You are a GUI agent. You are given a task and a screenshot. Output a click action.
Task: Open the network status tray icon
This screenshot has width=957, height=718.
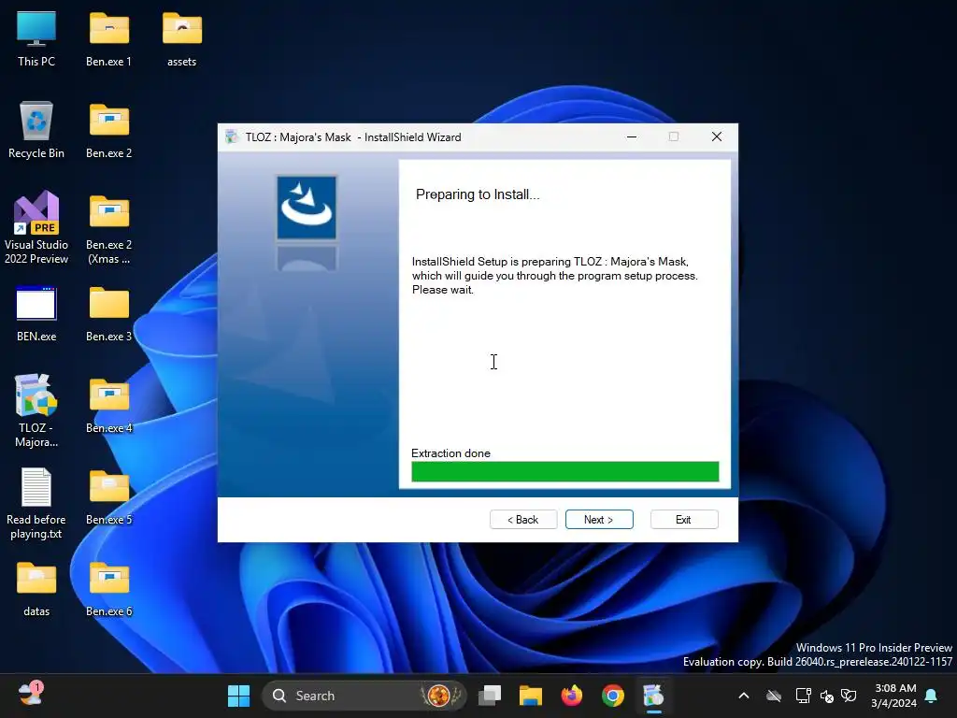[x=803, y=696]
